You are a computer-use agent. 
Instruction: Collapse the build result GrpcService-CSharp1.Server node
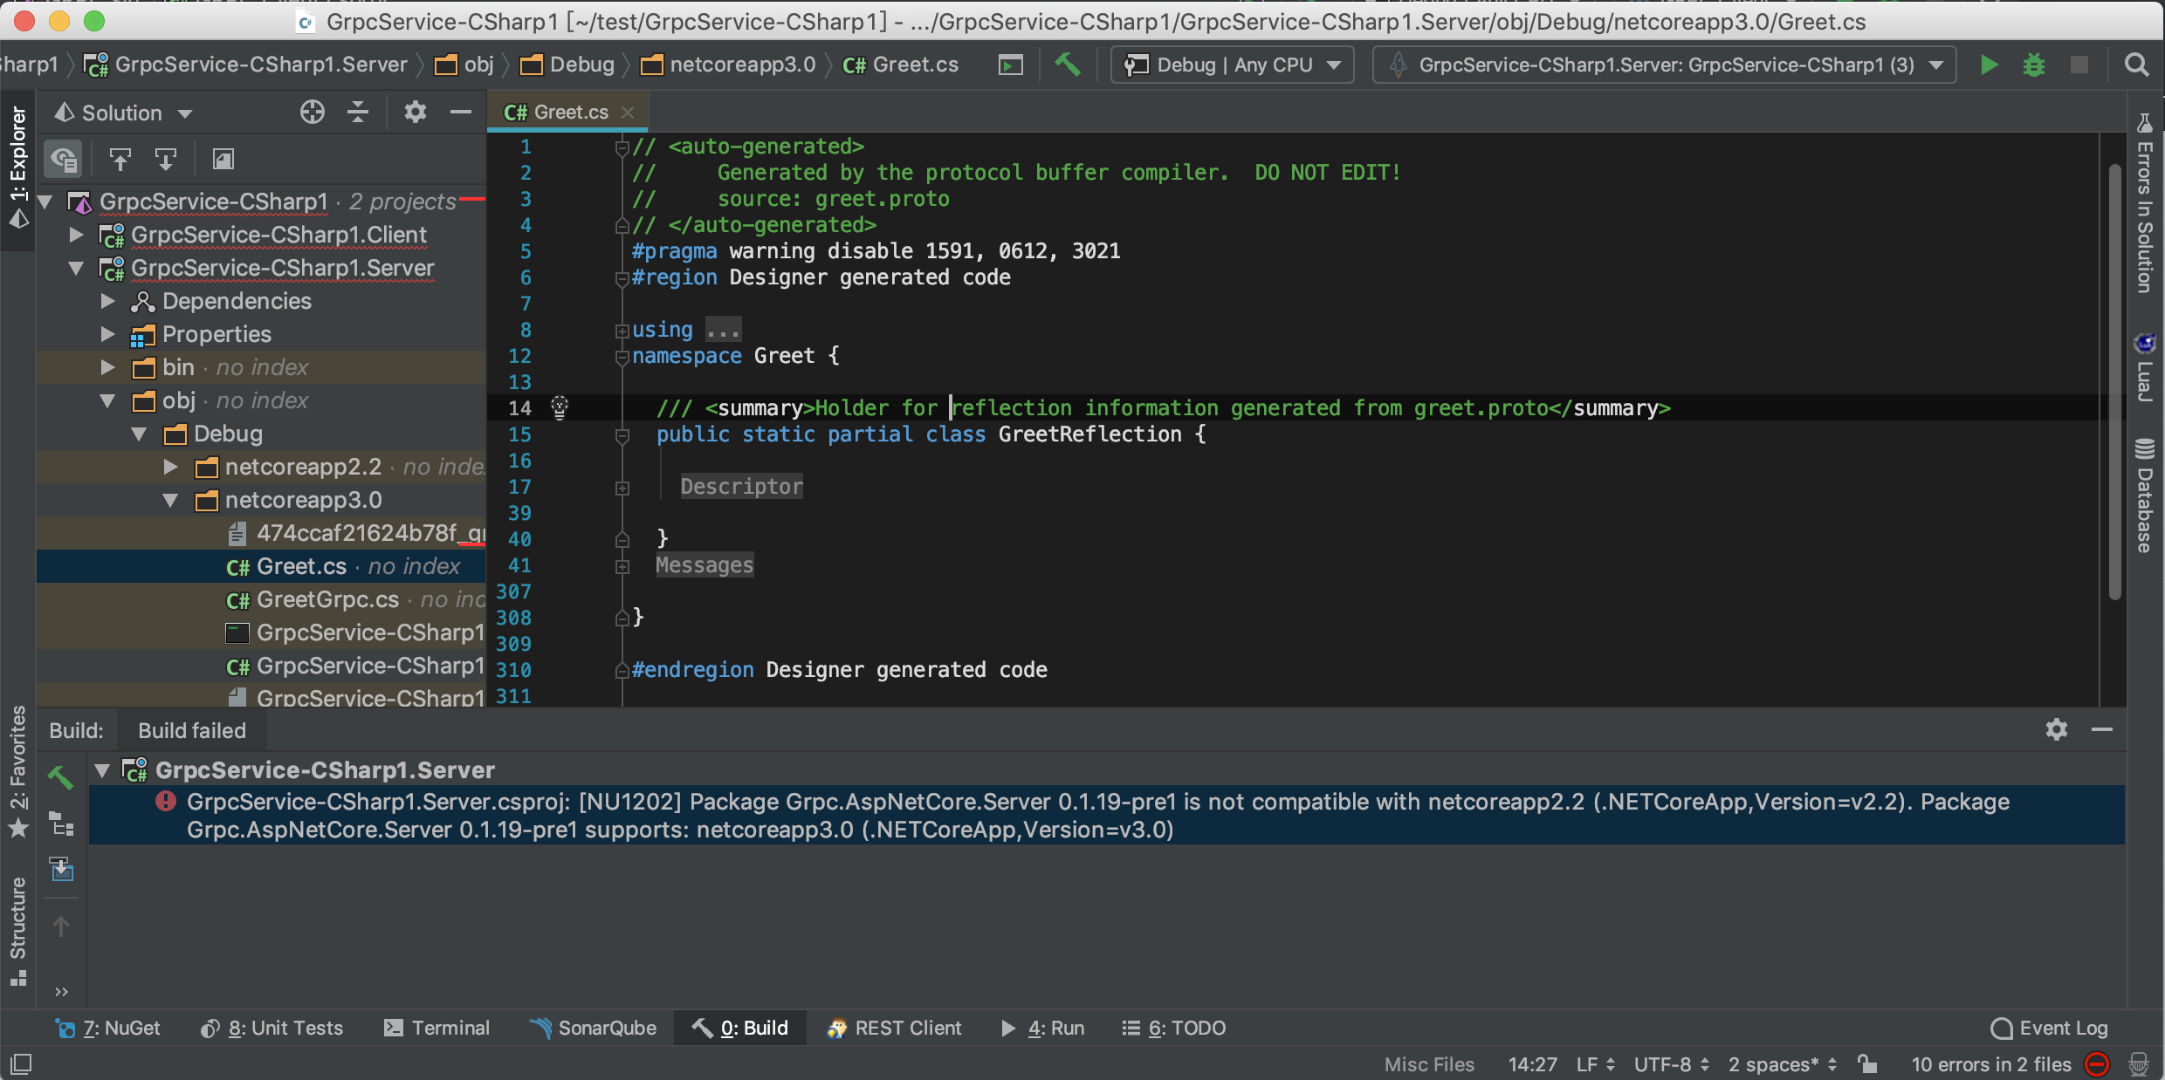[x=102, y=770]
